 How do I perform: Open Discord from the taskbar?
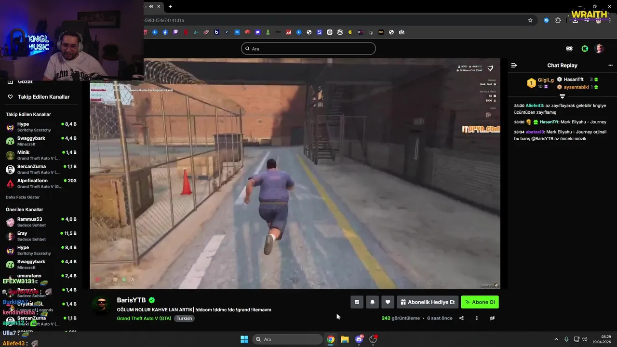tap(359, 339)
